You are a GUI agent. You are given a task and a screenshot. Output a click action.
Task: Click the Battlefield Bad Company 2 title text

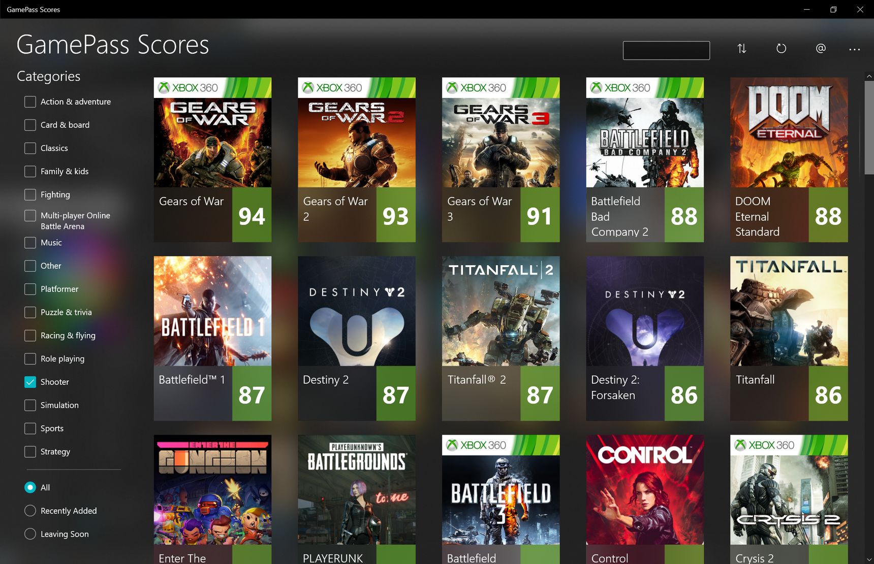(619, 217)
